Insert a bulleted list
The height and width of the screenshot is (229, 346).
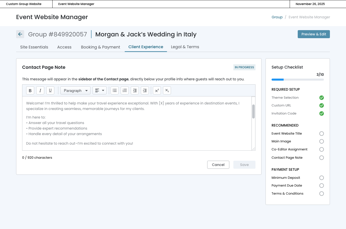115,91
